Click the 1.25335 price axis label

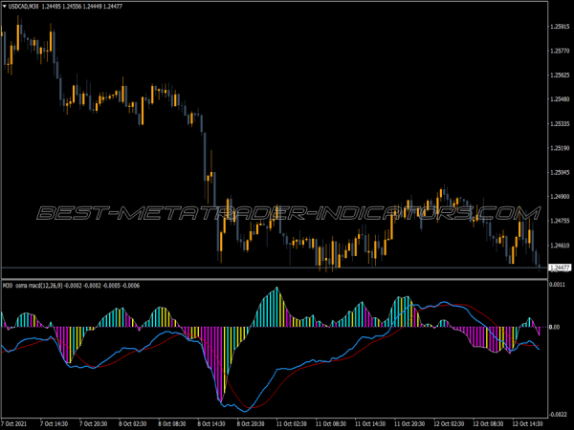pos(560,123)
